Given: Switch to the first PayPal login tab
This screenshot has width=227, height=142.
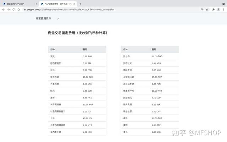Looking at the screenshot, I should point(20,4).
